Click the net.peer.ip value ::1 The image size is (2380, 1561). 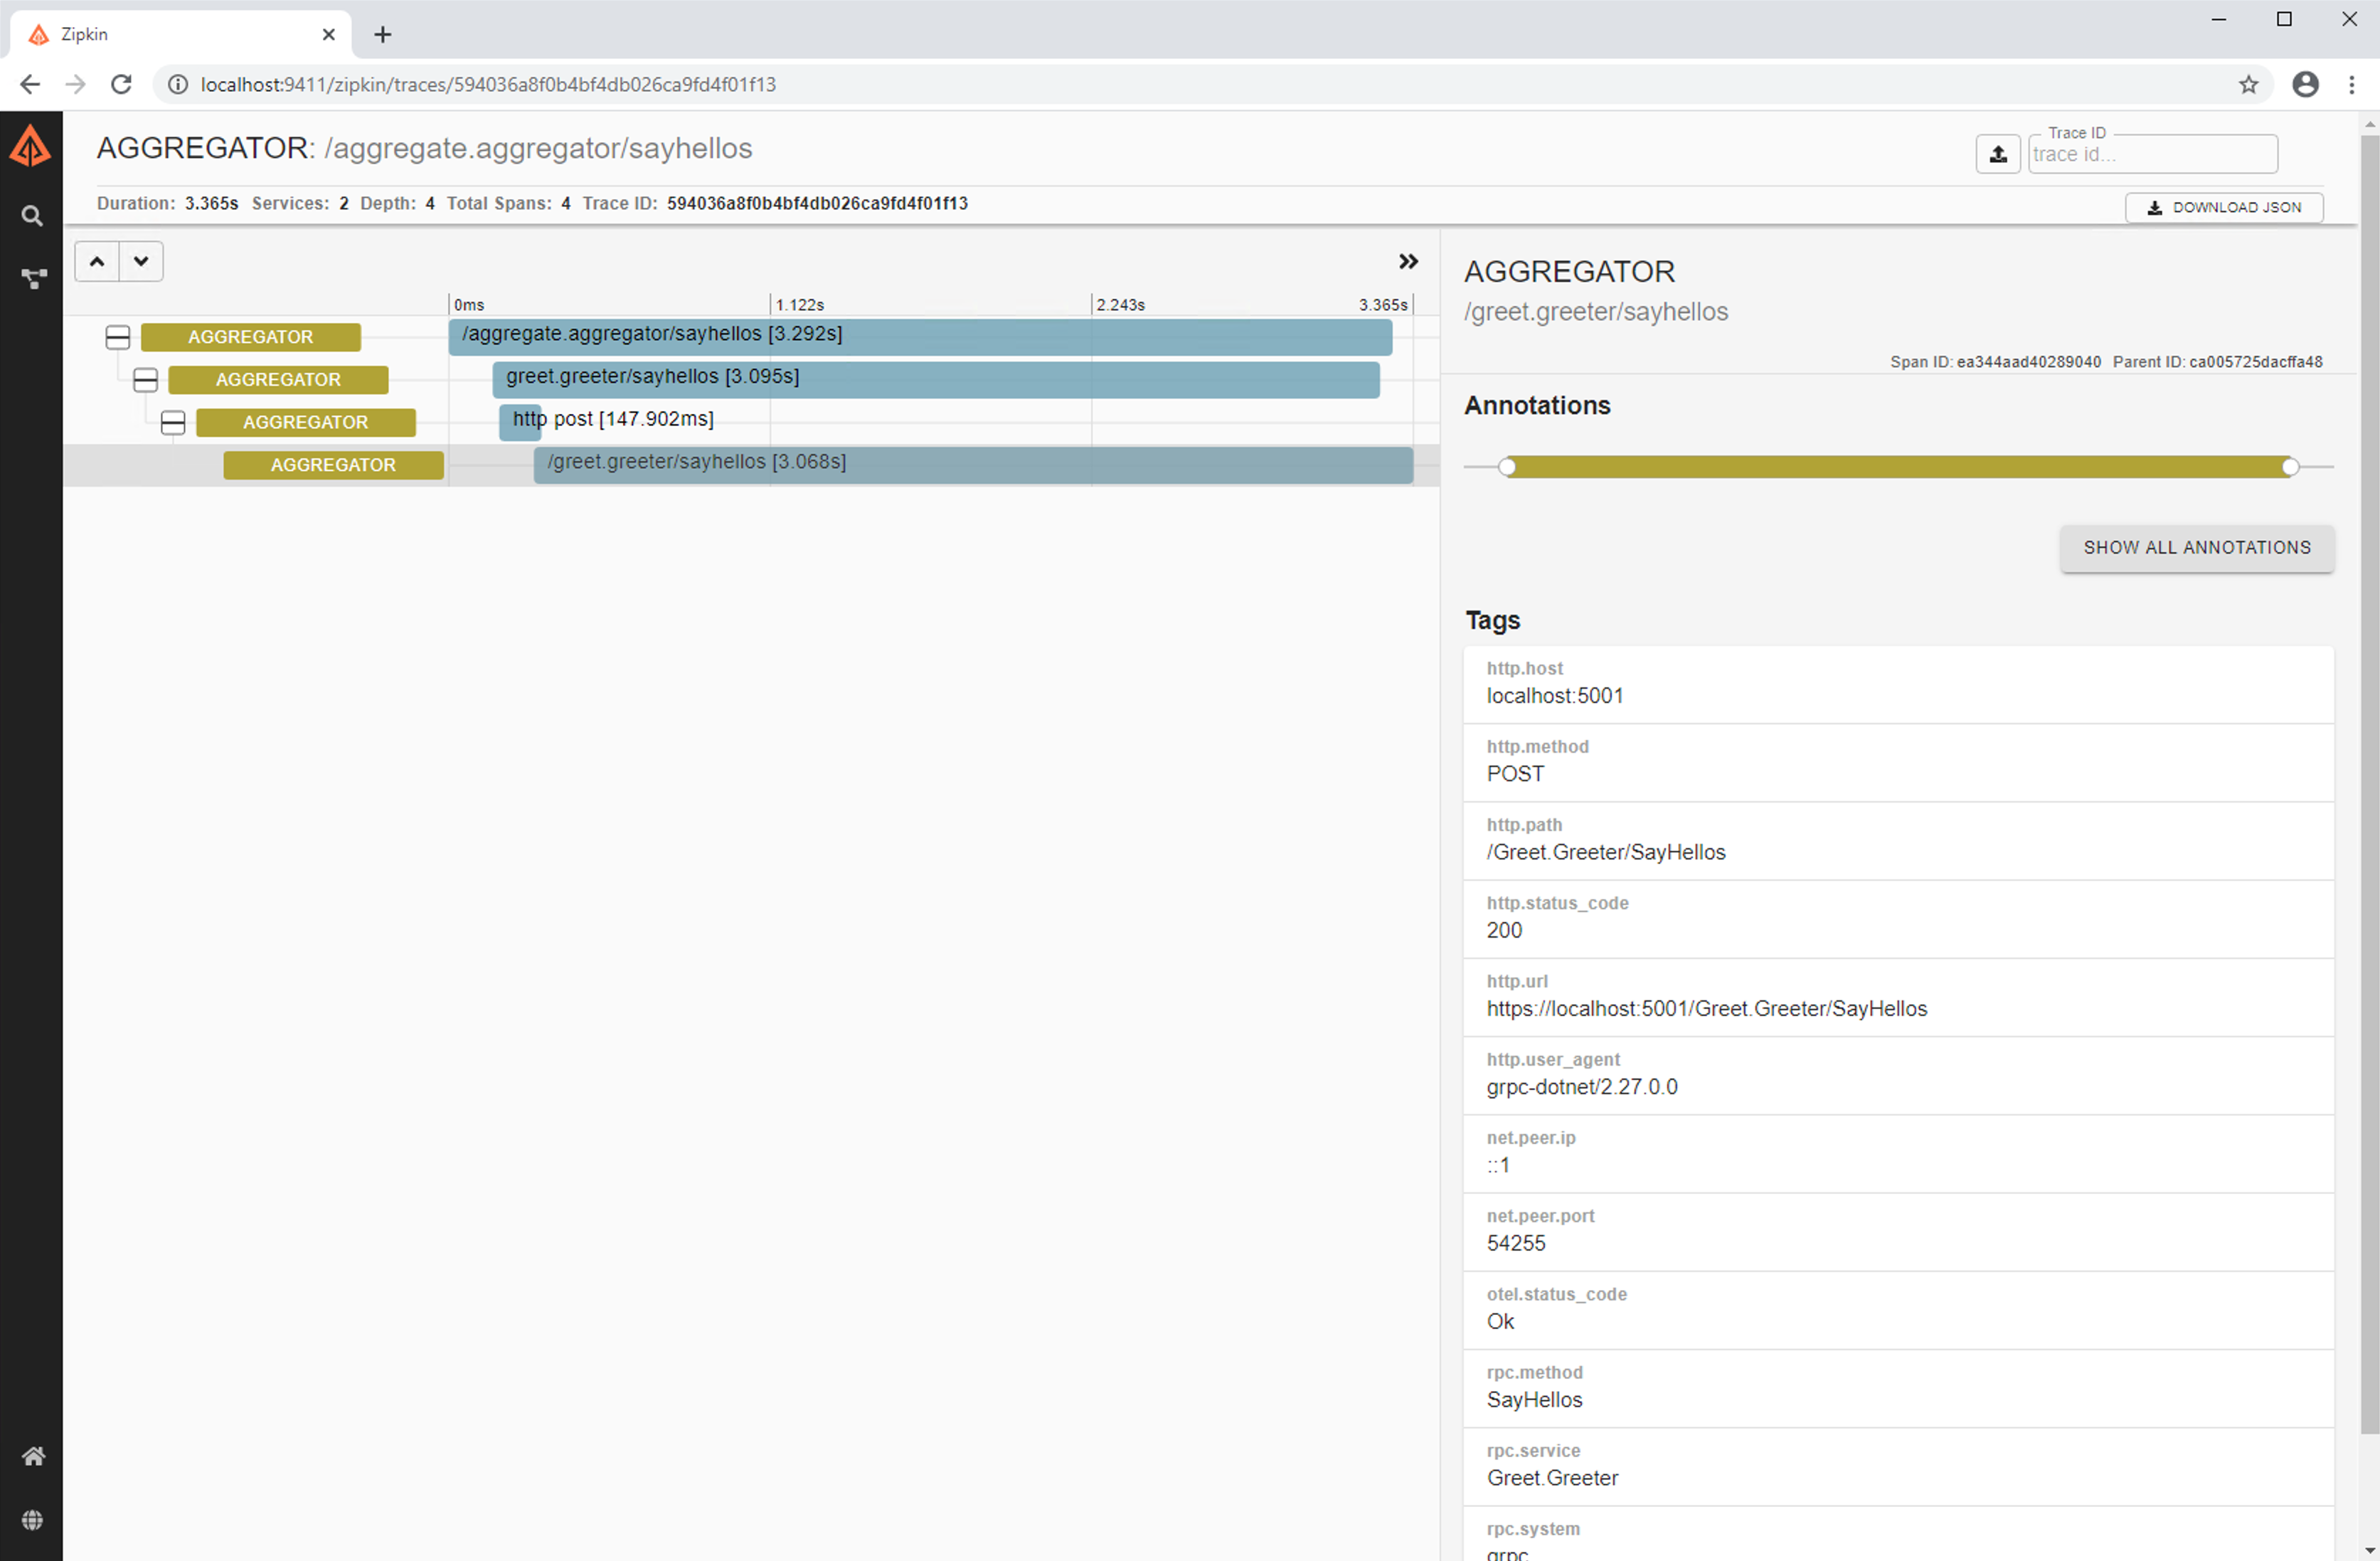1498,1165
